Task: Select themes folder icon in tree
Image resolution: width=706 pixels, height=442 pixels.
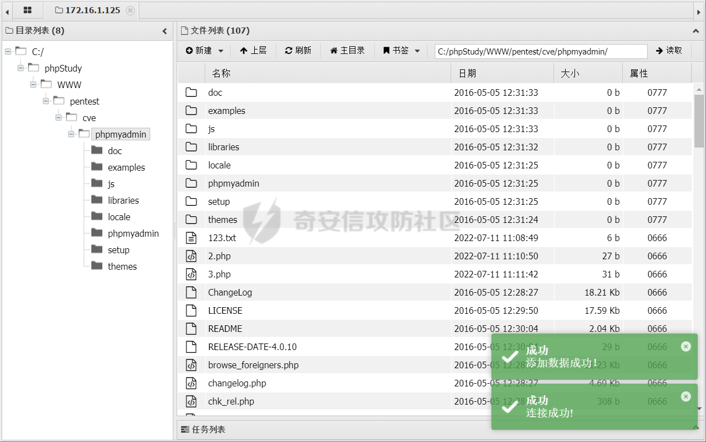Action: pyautogui.click(x=97, y=266)
